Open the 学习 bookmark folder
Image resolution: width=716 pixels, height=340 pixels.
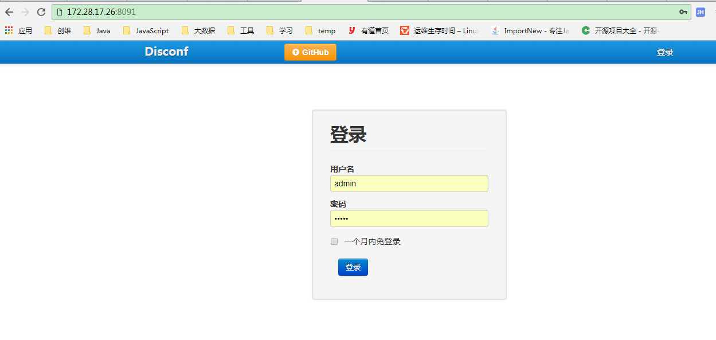click(280, 31)
